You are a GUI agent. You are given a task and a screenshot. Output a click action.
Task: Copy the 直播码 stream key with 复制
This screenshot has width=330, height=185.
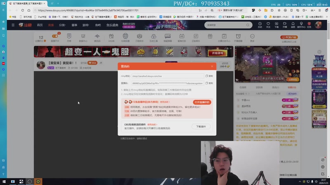point(209,83)
